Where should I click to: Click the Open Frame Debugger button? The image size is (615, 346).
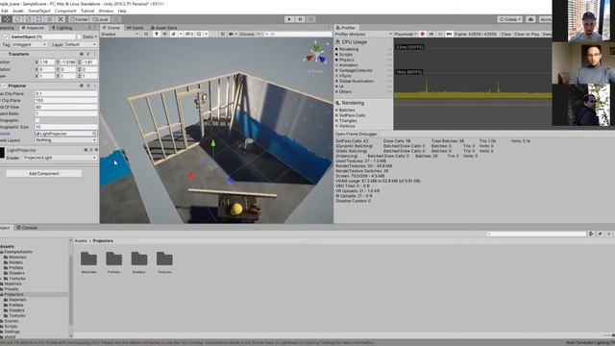tap(357, 135)
